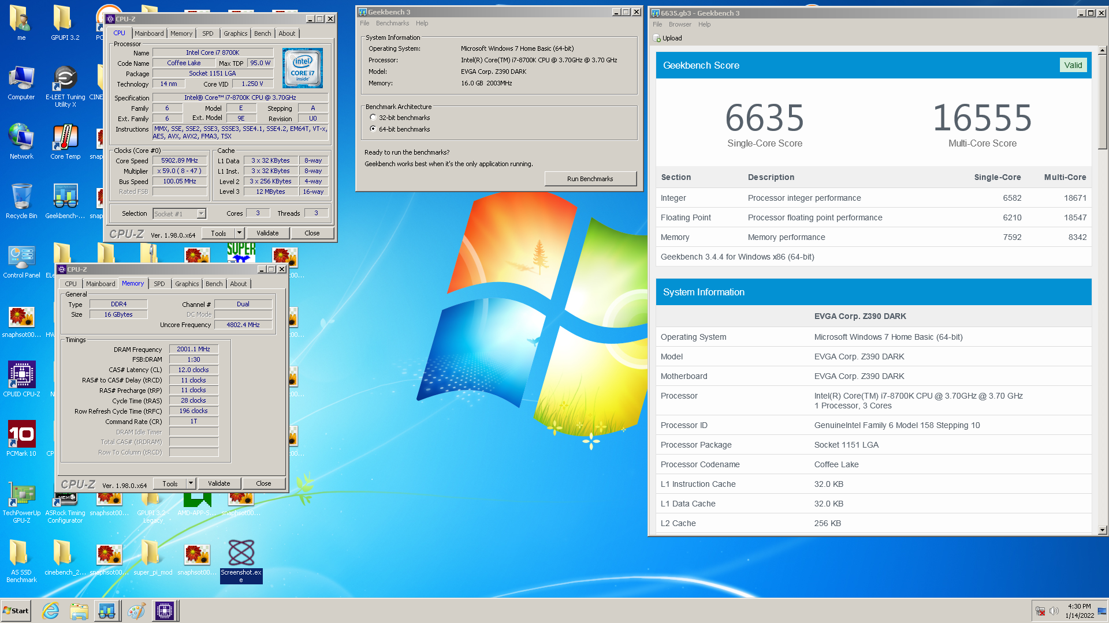The width and height of the screenshot is (1109, 623).
Task: Open Bench tab in upper CPU-Z
Action: click(263, 33)
